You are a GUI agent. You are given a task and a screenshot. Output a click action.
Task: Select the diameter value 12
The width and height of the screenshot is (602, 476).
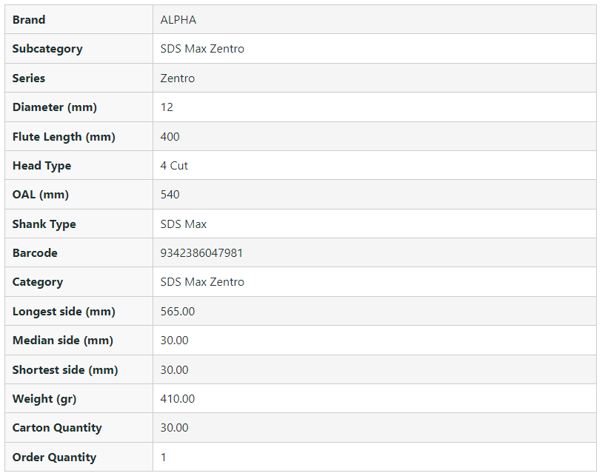[x=167, y=107]
